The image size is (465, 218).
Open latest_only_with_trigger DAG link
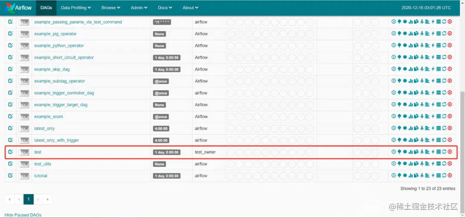[x=57, y=140]
